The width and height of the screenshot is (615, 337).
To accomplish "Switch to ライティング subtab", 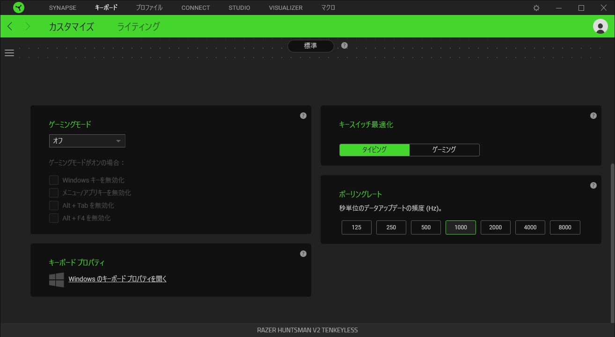I will point(139,27).
